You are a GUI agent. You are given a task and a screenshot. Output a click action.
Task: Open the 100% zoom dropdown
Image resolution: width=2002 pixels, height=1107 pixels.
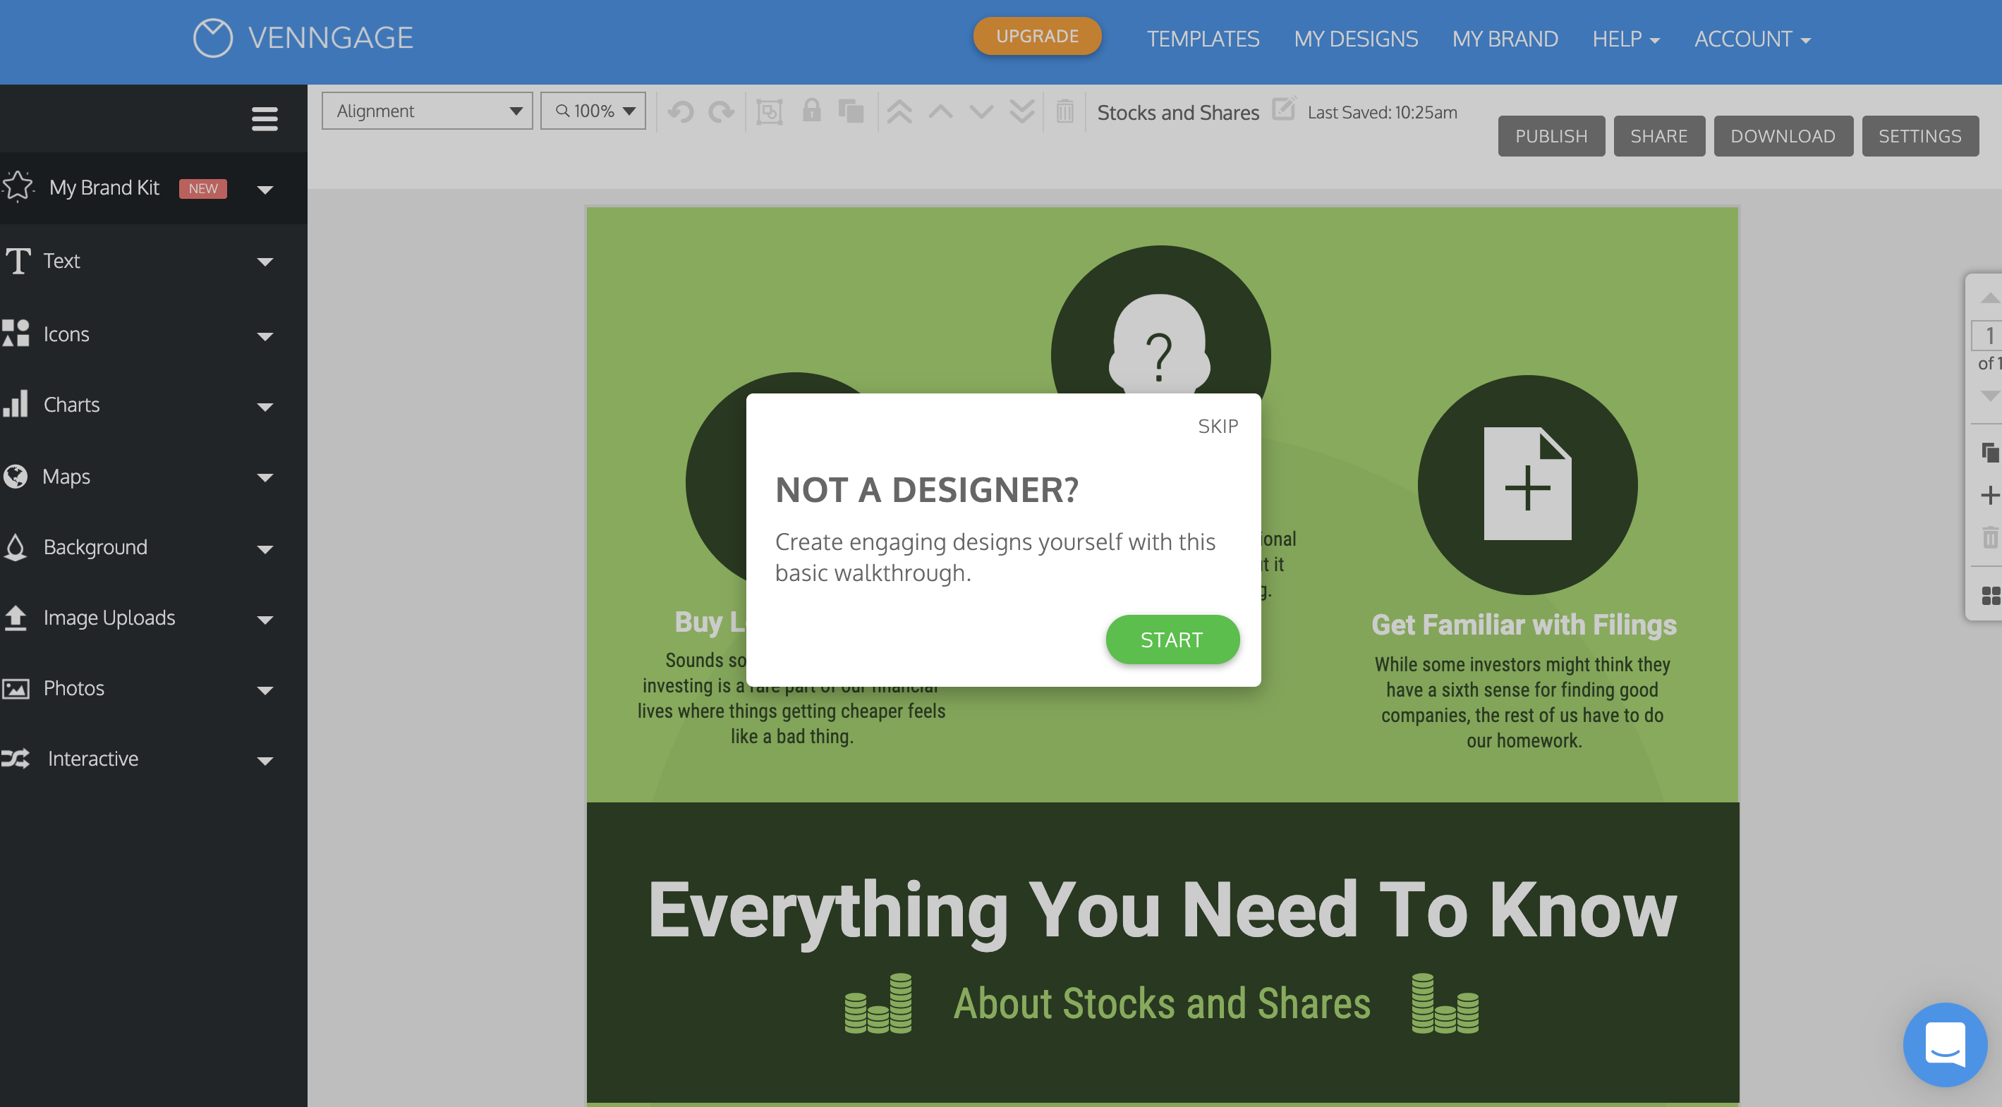pyautogui.click(x=593, y=111)
